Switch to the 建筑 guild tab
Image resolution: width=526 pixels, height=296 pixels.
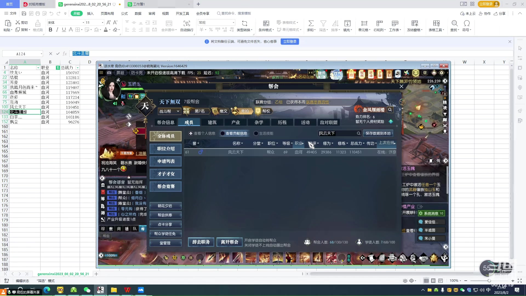[x=212, y=123]
